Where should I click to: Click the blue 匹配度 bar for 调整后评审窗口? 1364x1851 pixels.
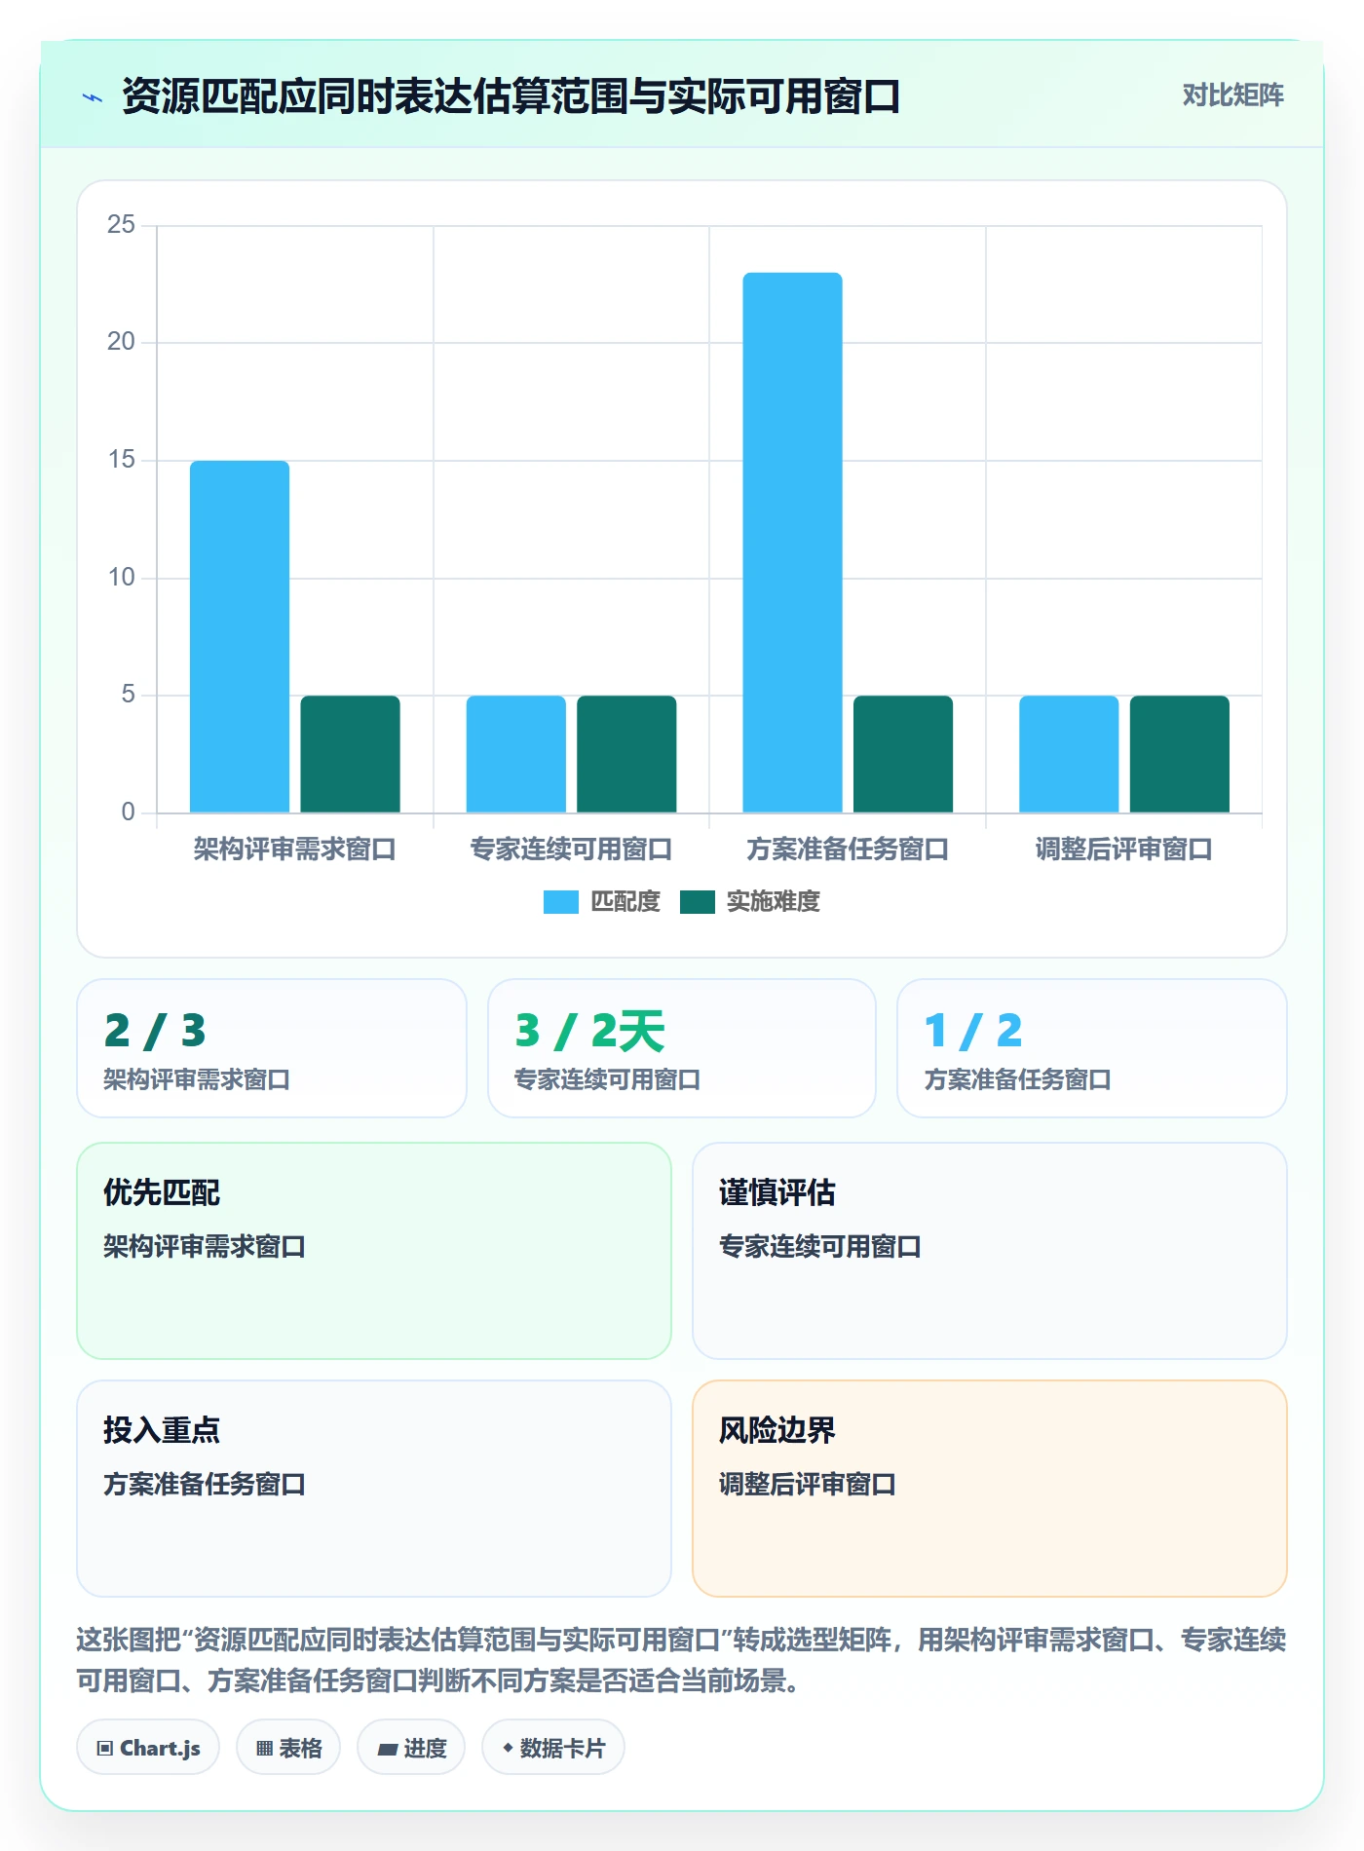[1069, 754]
